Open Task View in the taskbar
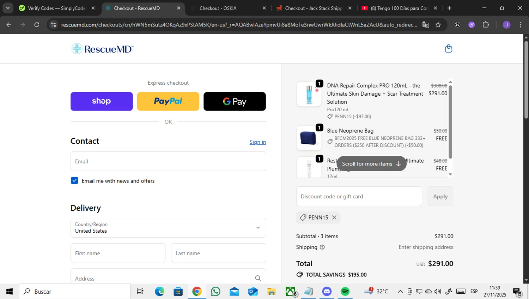The width and height of the screenshot is (529, 299). pos(140,291)
